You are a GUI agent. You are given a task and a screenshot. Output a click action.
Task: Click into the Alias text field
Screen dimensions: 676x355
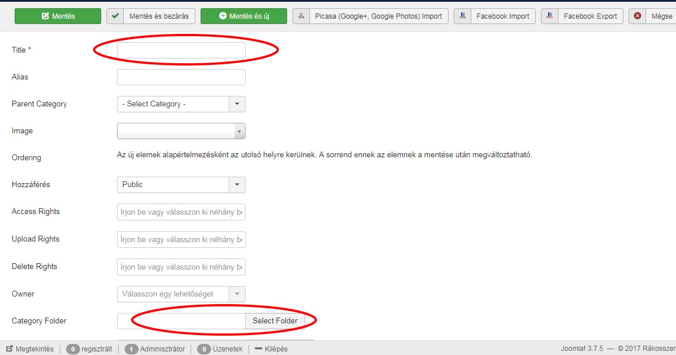181,77
